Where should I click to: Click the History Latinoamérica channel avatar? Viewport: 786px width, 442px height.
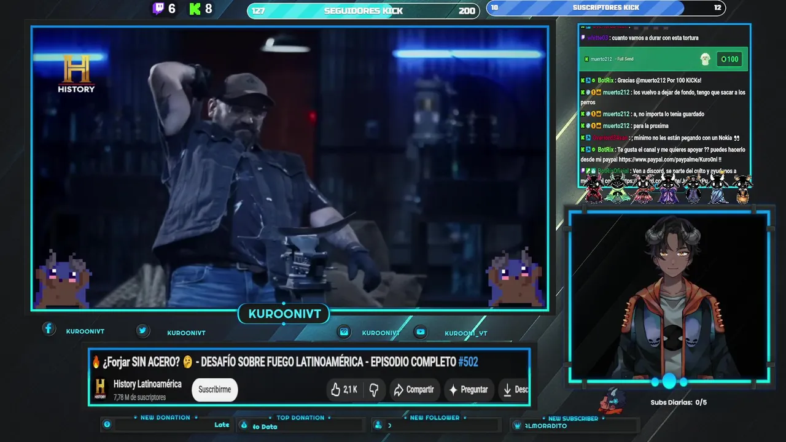pos(100,389)
